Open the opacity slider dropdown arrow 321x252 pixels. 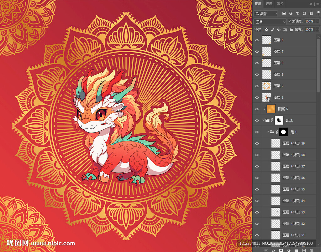(x=318, y=21)
